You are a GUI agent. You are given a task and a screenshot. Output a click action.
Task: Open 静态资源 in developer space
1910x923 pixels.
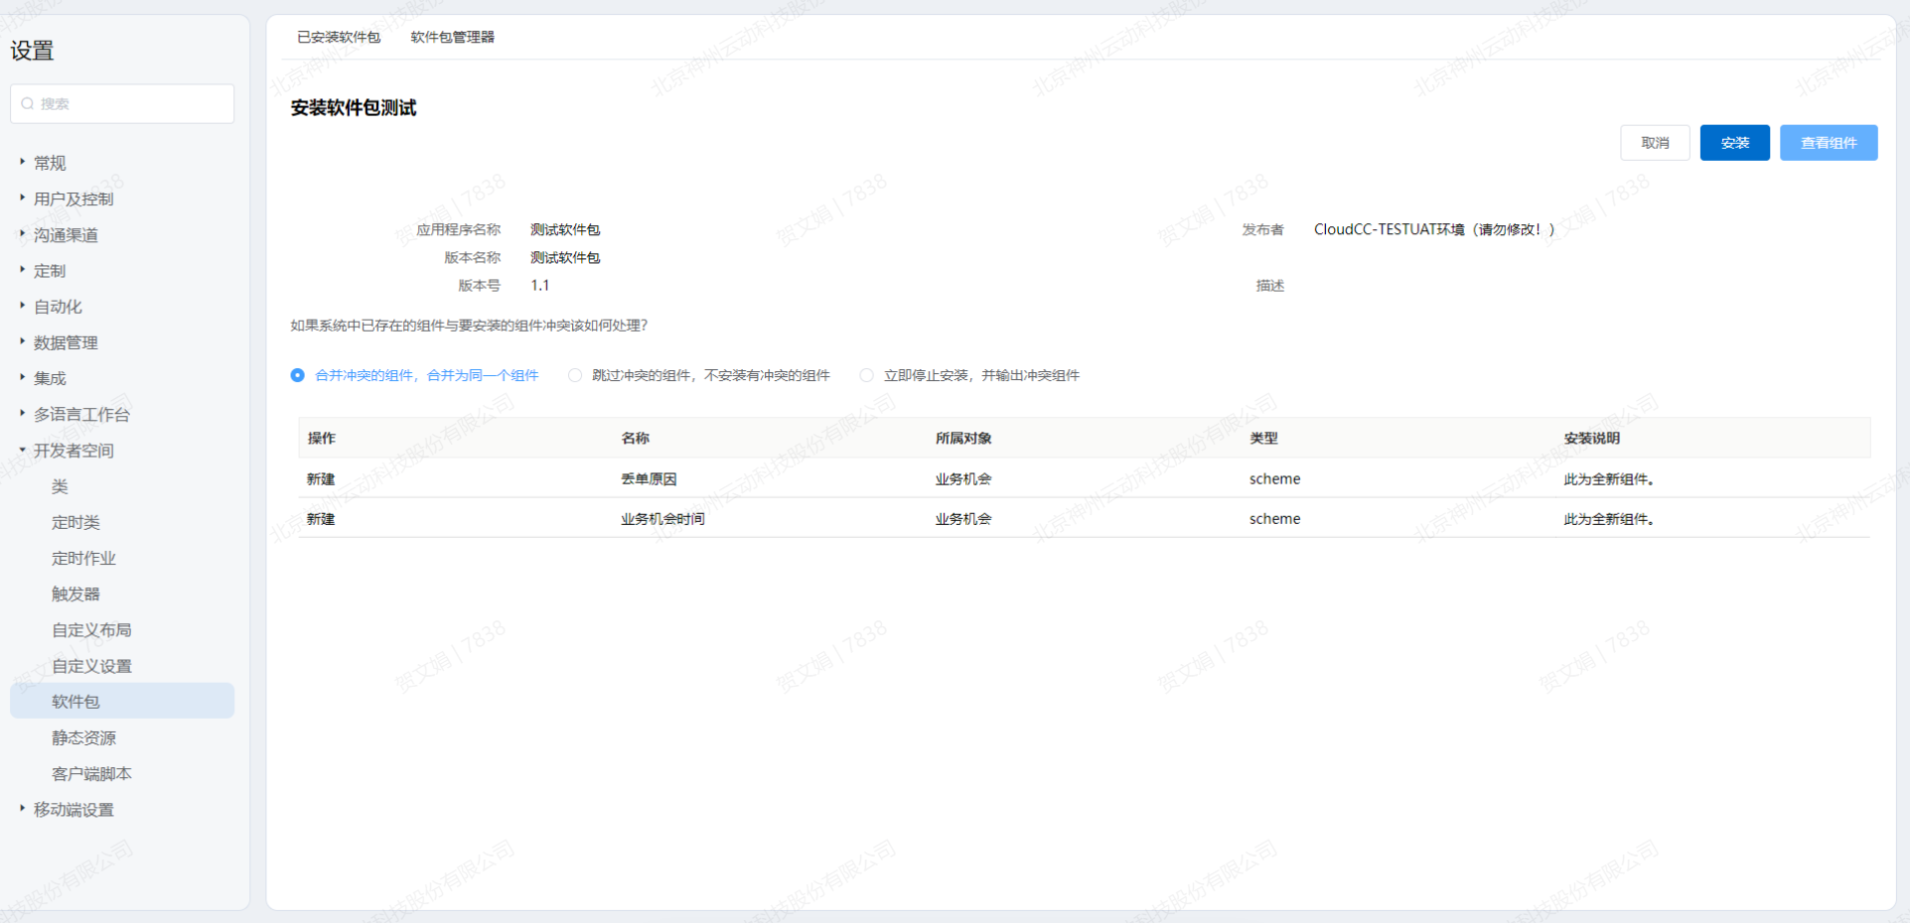[x=83, y=737]
